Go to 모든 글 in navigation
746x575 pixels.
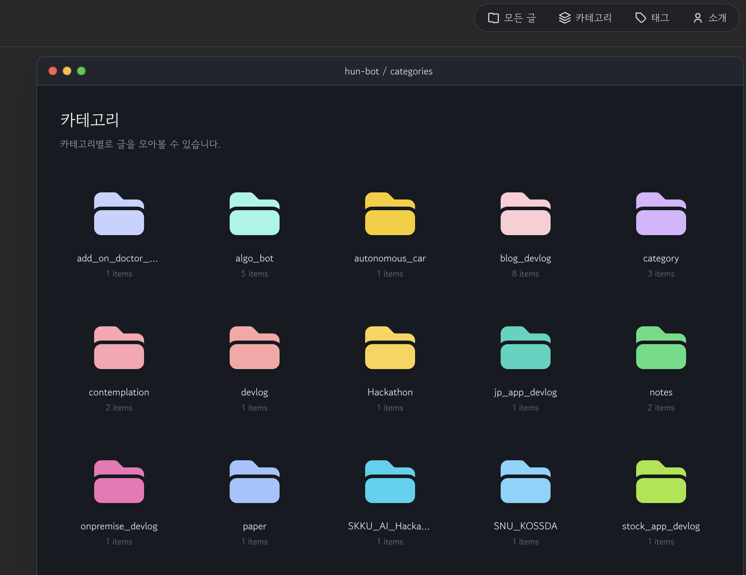(x=512, y=18)
